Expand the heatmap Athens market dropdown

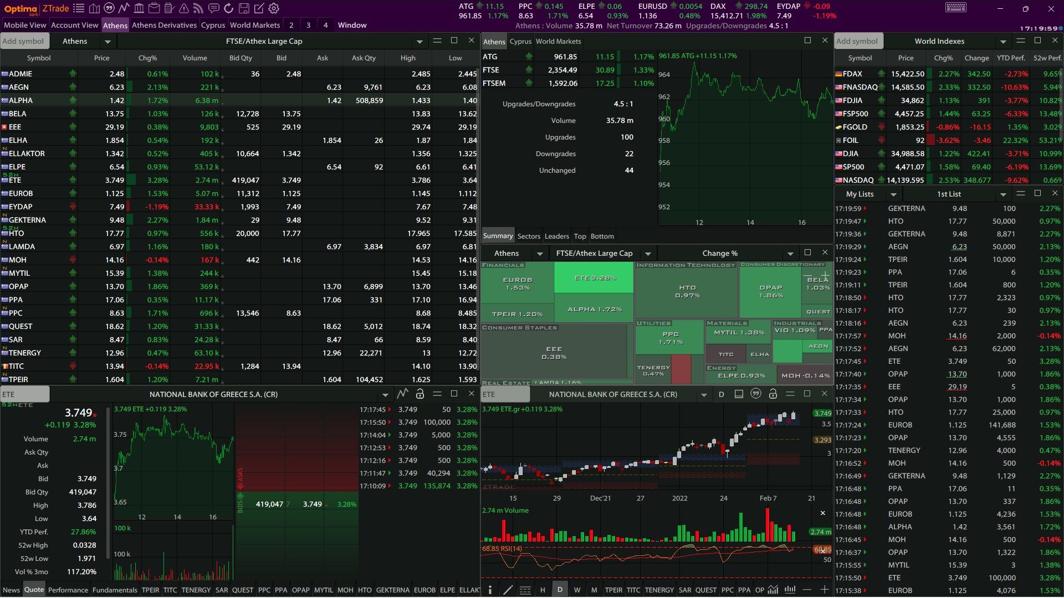click(540, 254)
